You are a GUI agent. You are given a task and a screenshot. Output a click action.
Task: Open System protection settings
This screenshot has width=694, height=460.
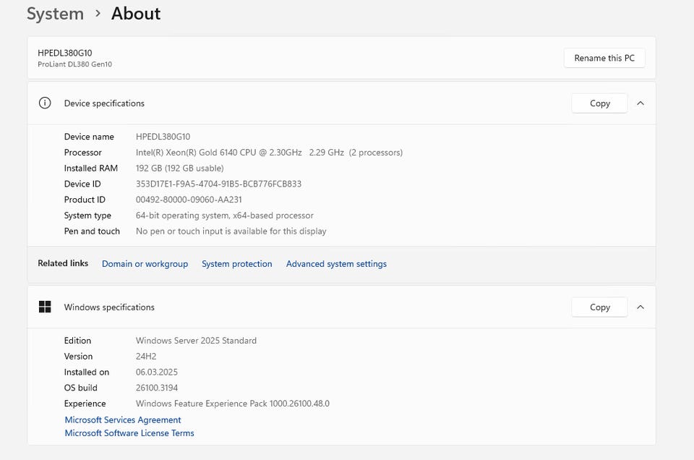tap(236, 264)
